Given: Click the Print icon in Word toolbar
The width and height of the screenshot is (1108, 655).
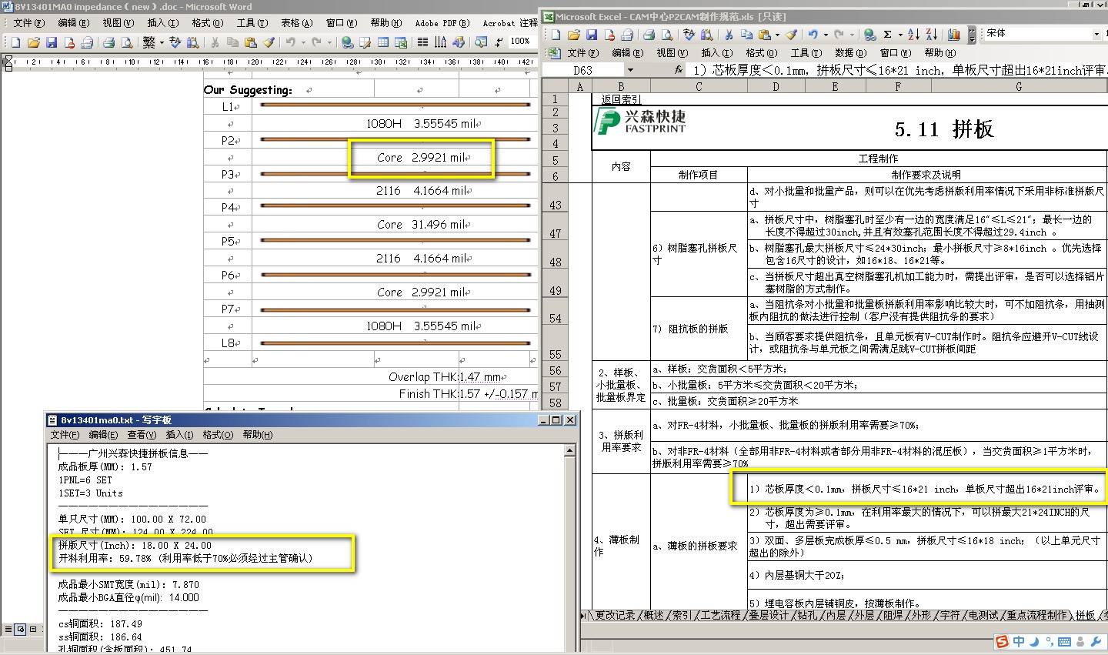Looking at the screenshot, I should pos(109,42).
